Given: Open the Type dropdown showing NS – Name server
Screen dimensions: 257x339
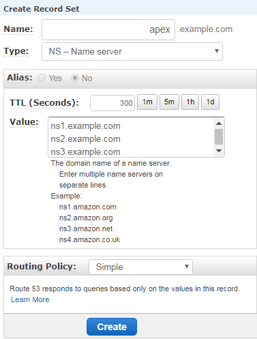Looking at the screenshot, I should (132, 51).
